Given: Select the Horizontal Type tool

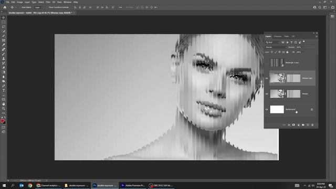Looking at the screenshot, I should pos(4,90).
